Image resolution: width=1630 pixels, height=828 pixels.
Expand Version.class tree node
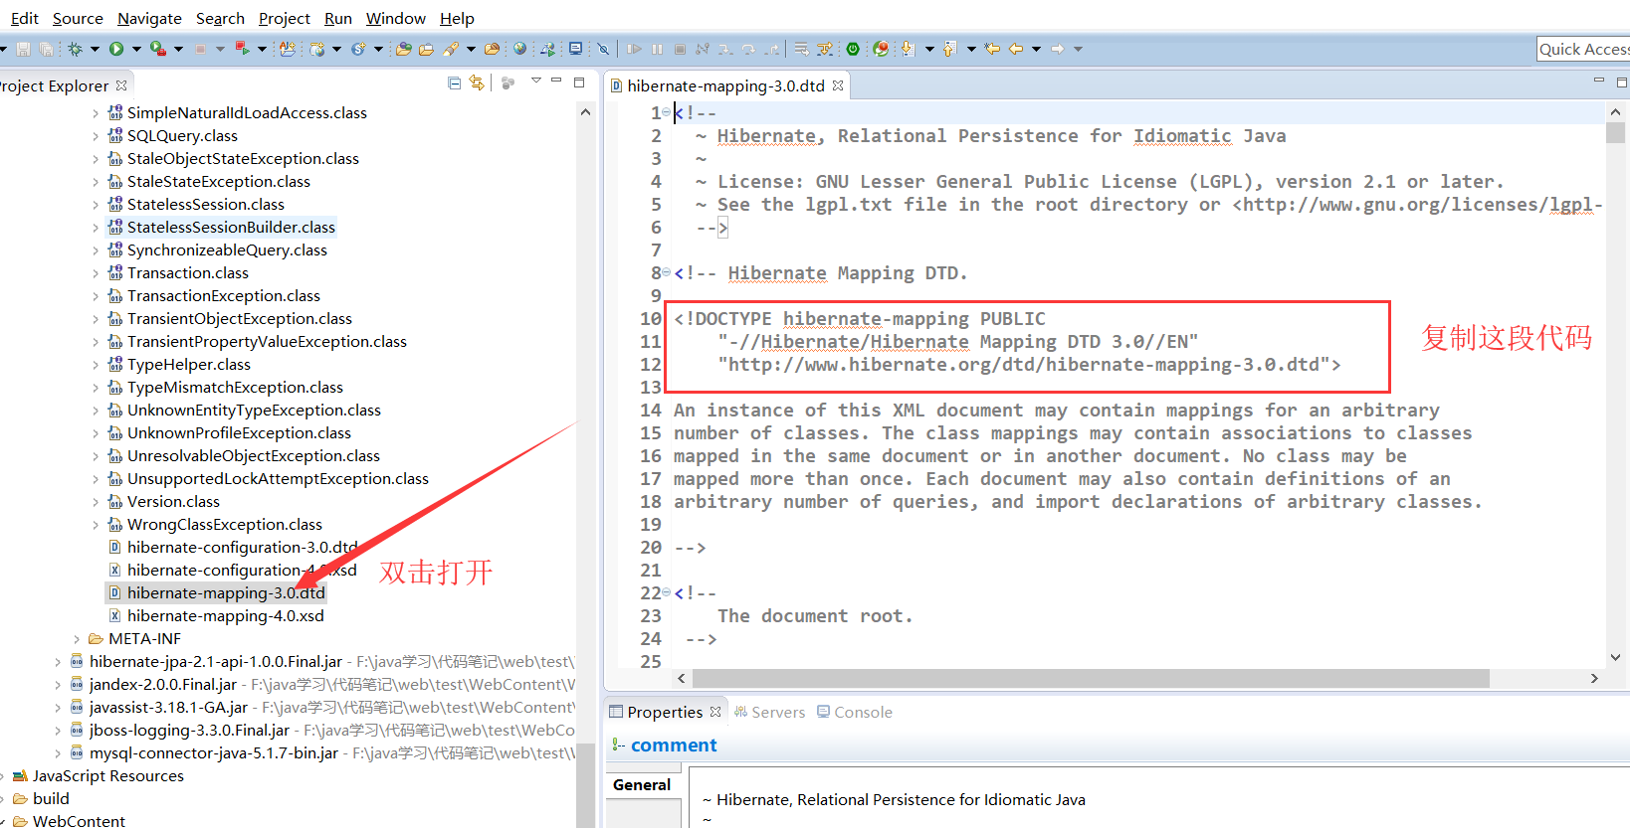point(96,502)
